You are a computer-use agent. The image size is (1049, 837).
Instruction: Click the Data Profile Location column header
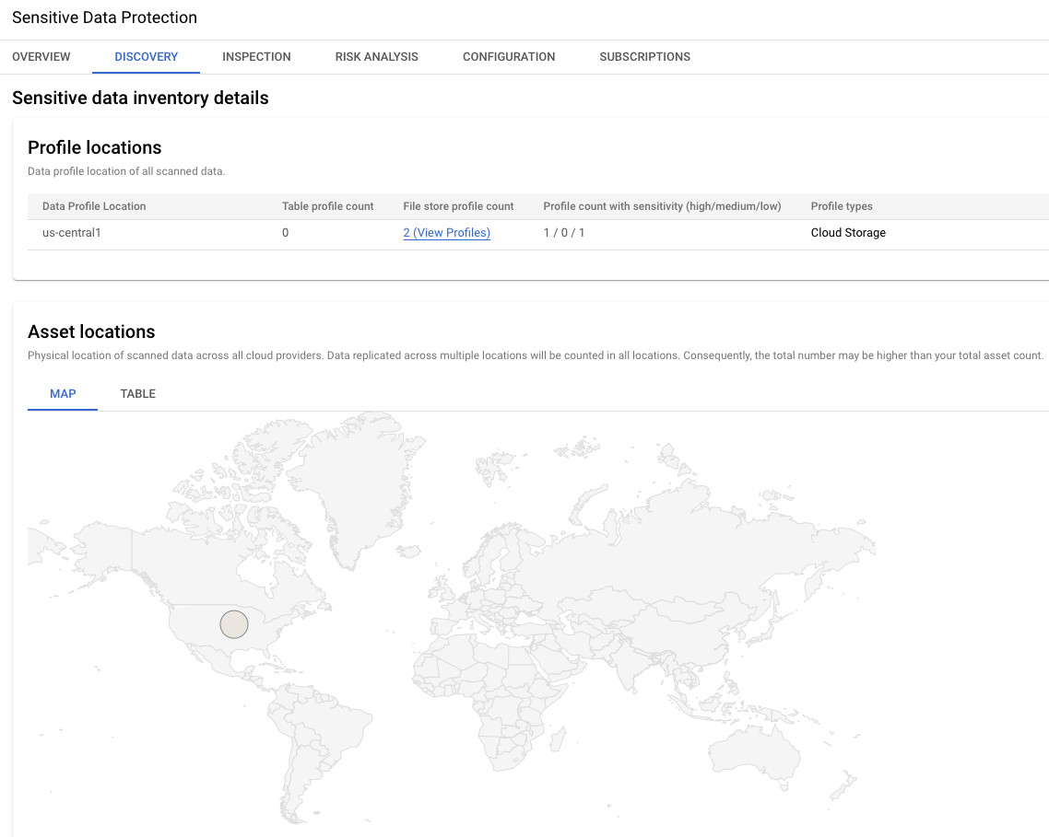(x=94, y=206)
